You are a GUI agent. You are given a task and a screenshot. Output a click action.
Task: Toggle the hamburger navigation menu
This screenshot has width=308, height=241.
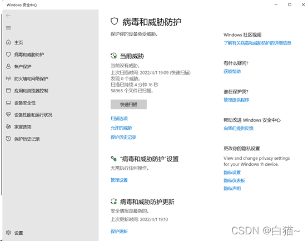[8, 28]
